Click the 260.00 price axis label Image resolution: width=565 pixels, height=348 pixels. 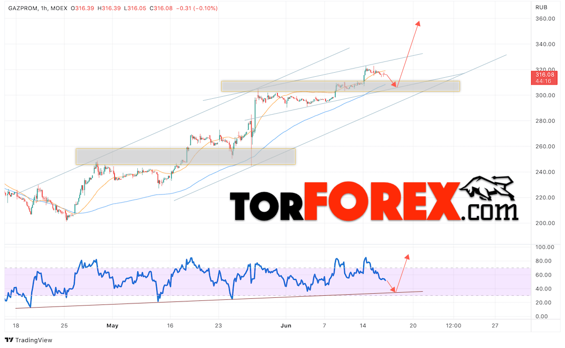coord(545,146)
